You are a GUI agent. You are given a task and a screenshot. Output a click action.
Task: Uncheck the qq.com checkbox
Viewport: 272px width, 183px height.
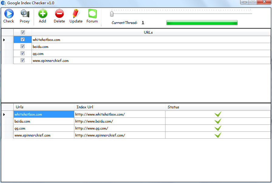tap(22, 53)
